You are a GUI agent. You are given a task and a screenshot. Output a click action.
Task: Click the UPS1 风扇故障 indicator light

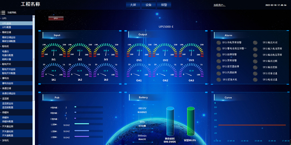[x=219, y=73]
